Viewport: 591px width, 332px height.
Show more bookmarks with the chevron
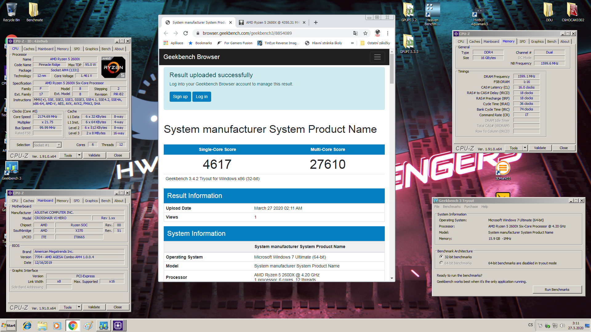click(x=352, y=43)
